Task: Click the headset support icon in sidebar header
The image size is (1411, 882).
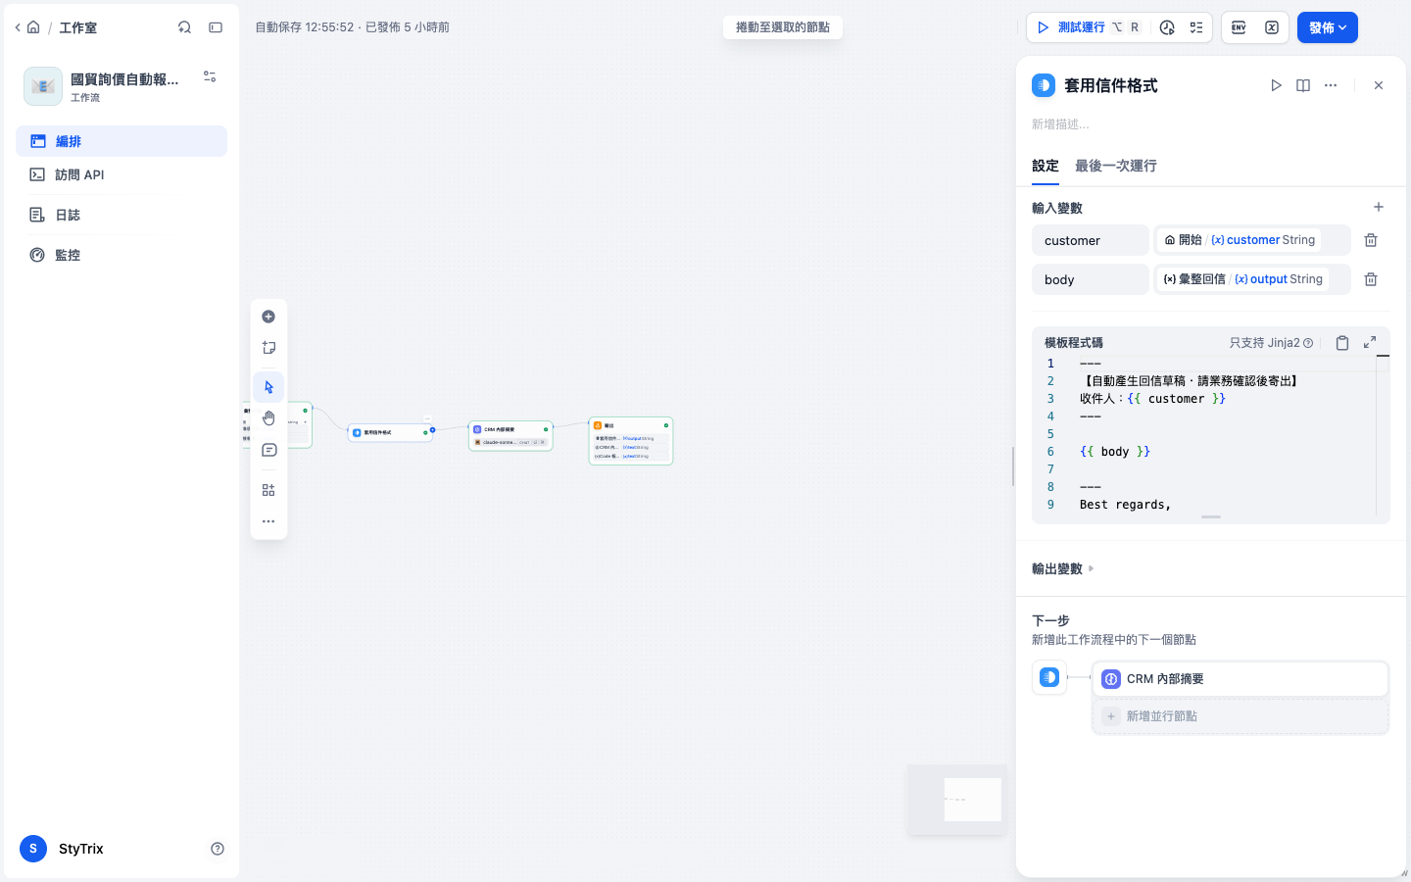Action: [x=184, y=27]
